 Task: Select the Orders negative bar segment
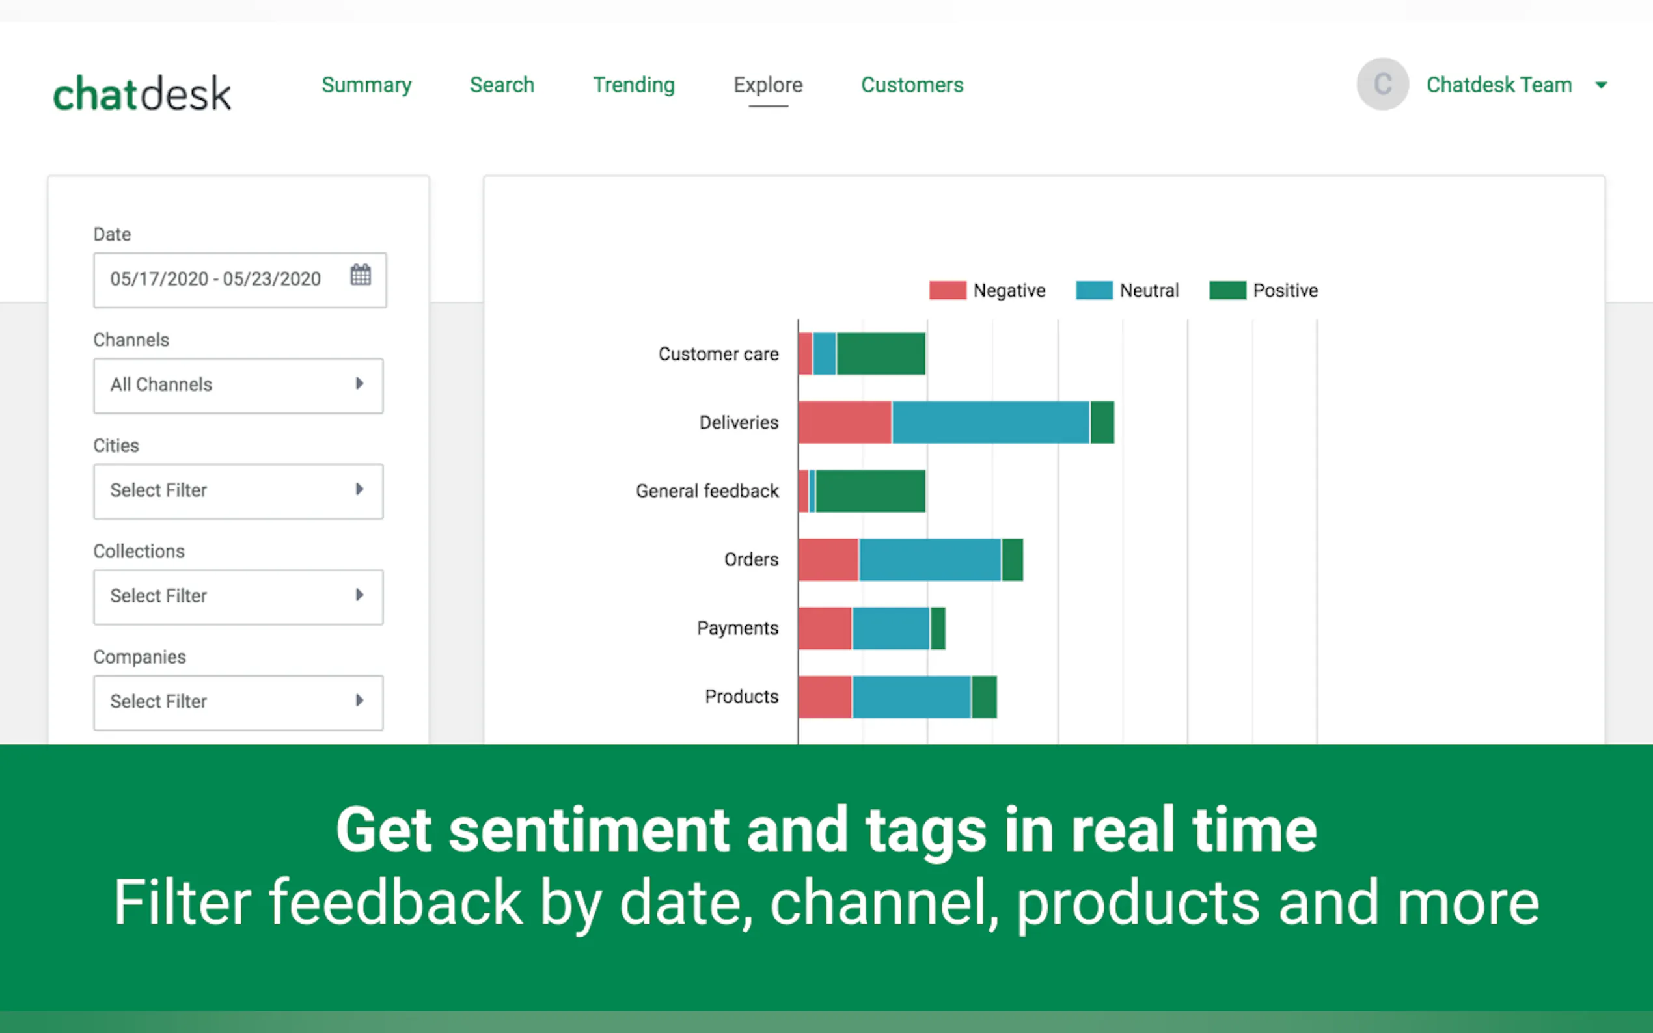(x=828, y=559)
